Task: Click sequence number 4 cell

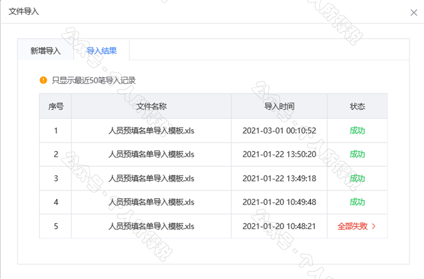Action: coord(56,202)
